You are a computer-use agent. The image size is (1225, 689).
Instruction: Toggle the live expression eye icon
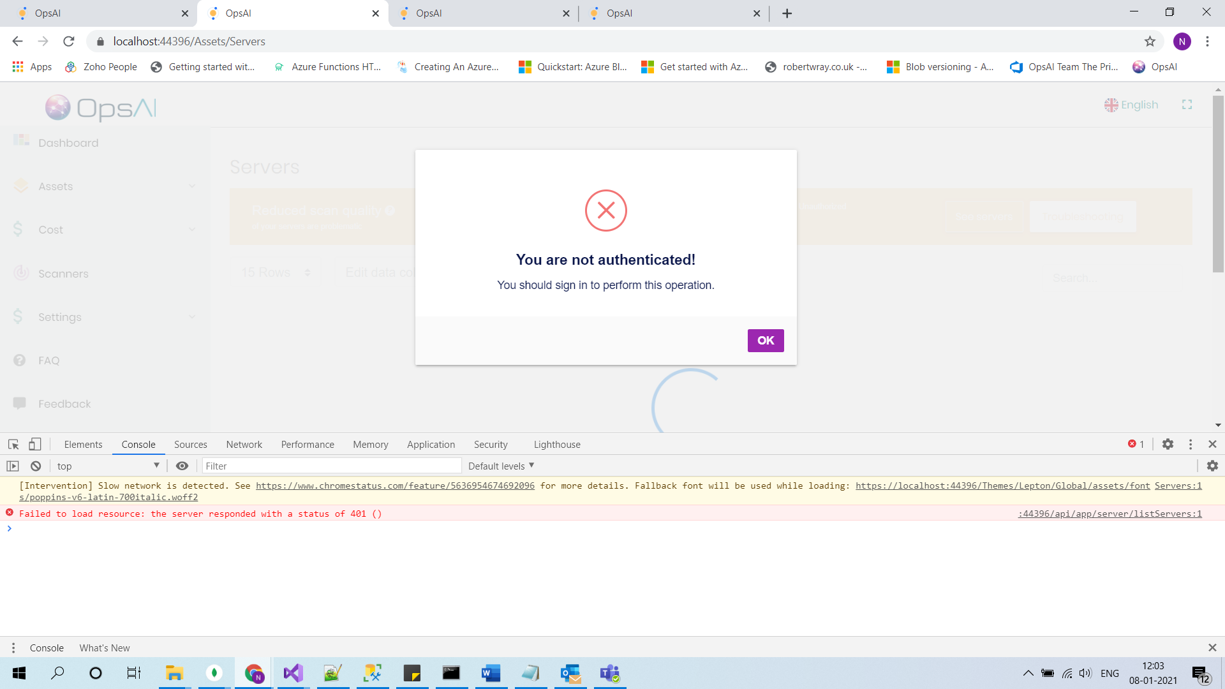182,466
